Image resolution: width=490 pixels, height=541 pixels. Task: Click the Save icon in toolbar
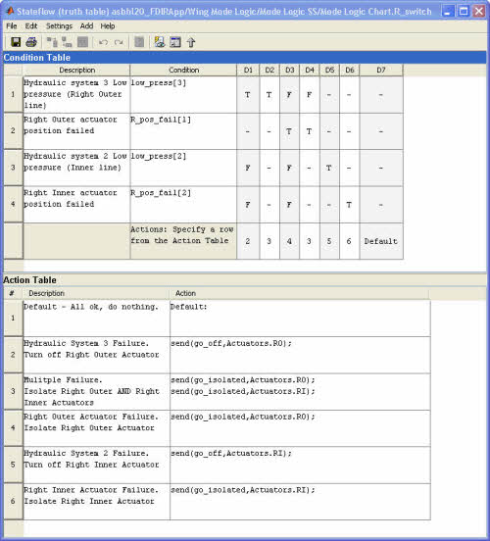tap(16, 42)
